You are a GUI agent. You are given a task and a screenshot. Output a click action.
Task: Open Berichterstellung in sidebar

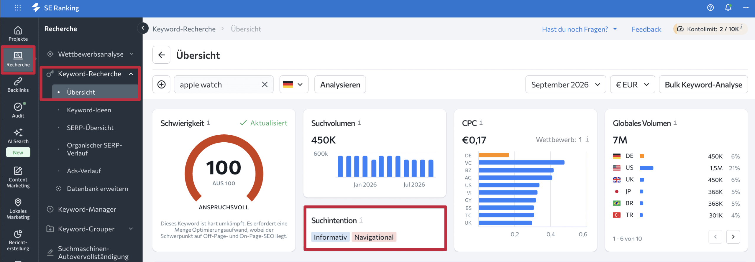click(18, 240)
